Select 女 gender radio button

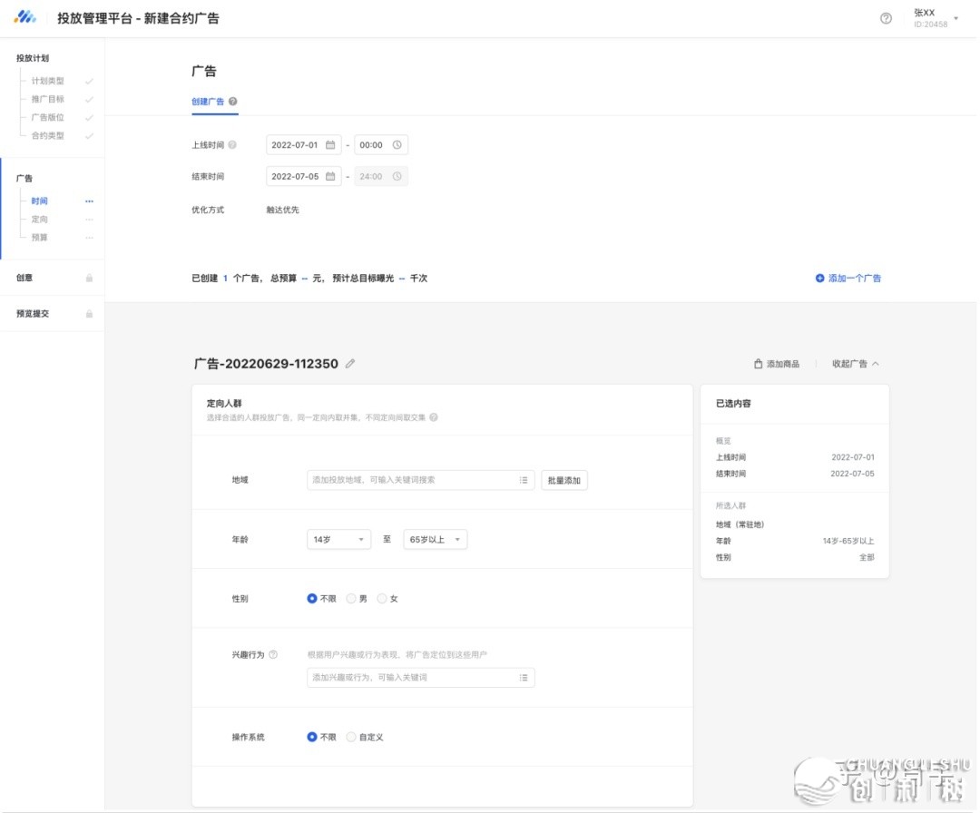click(382, 599)
